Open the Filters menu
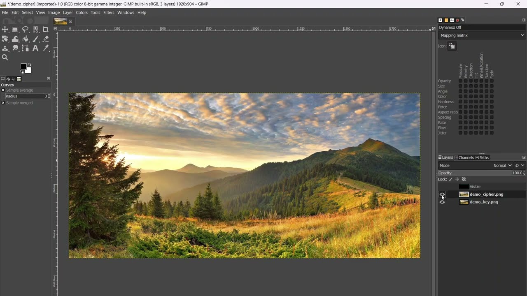The image size is (527, 296). click(109, 13)
